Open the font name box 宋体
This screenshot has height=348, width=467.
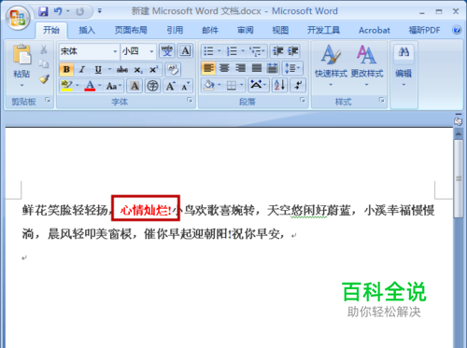[90, 51]
